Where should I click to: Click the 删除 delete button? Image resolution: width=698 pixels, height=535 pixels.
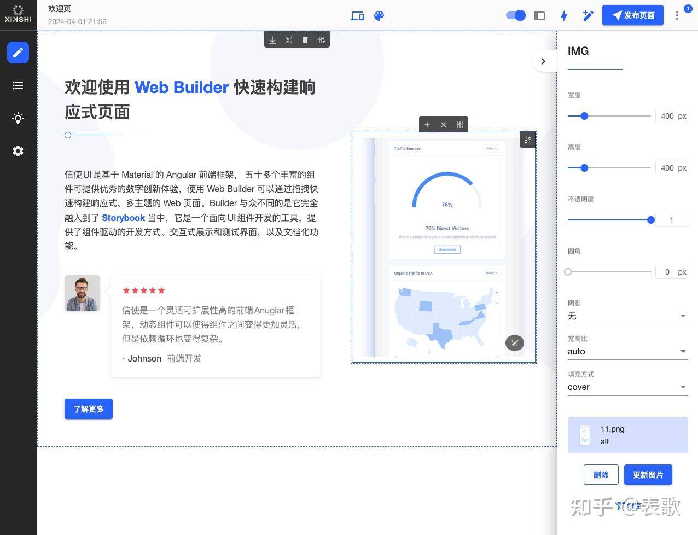(x=601, y=475)
